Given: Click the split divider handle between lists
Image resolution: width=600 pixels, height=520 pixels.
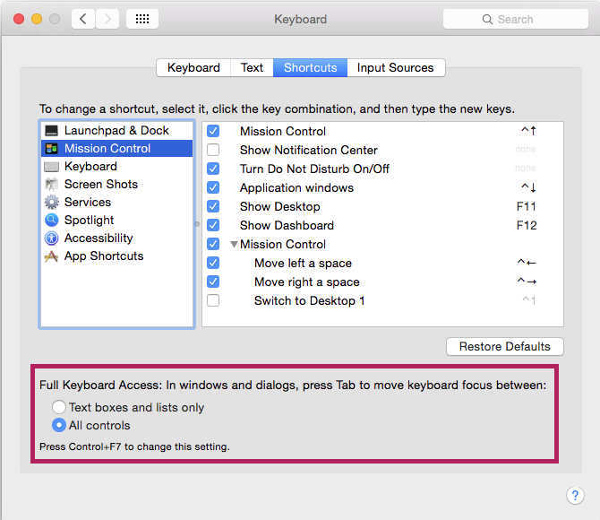Looking at the screenshot, I should point(197,224).
